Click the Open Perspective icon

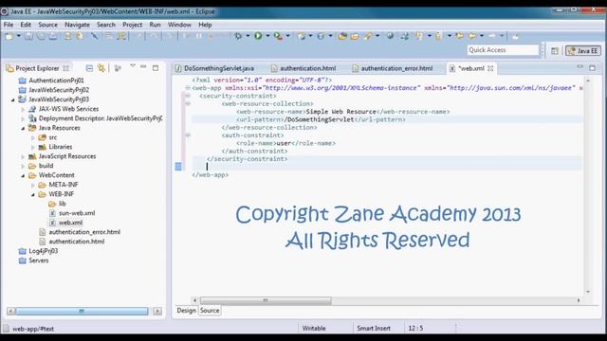click(x=555, y=50)
